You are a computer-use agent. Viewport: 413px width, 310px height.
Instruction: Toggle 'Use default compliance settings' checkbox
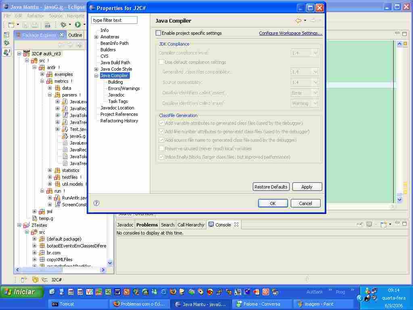161,62
